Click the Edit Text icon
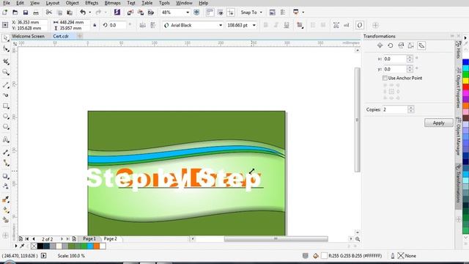The image size is (469, 264). tap(347, 25)
